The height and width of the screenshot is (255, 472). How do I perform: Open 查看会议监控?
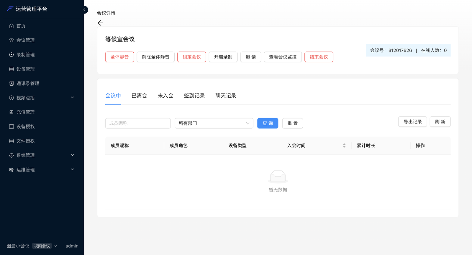[x=283, y=57]
